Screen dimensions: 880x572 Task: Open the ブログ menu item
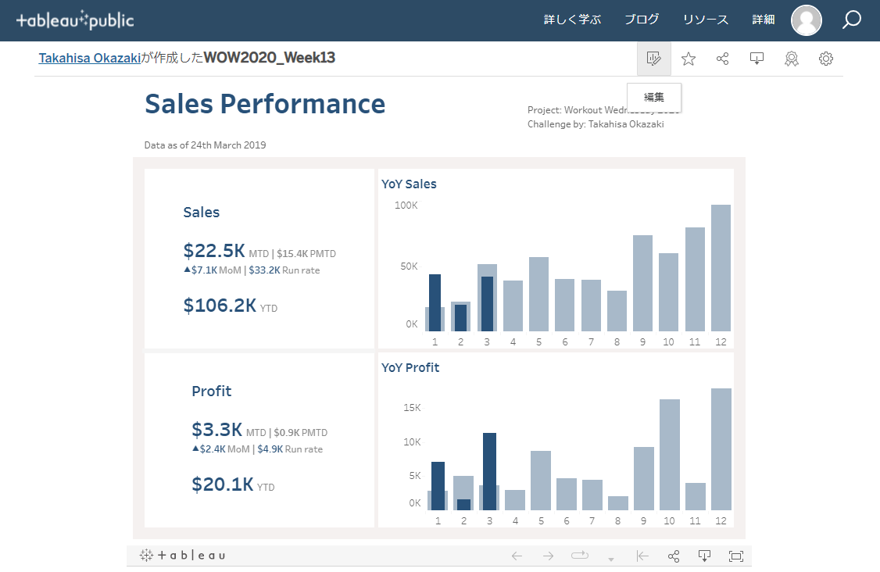point(642,20)
